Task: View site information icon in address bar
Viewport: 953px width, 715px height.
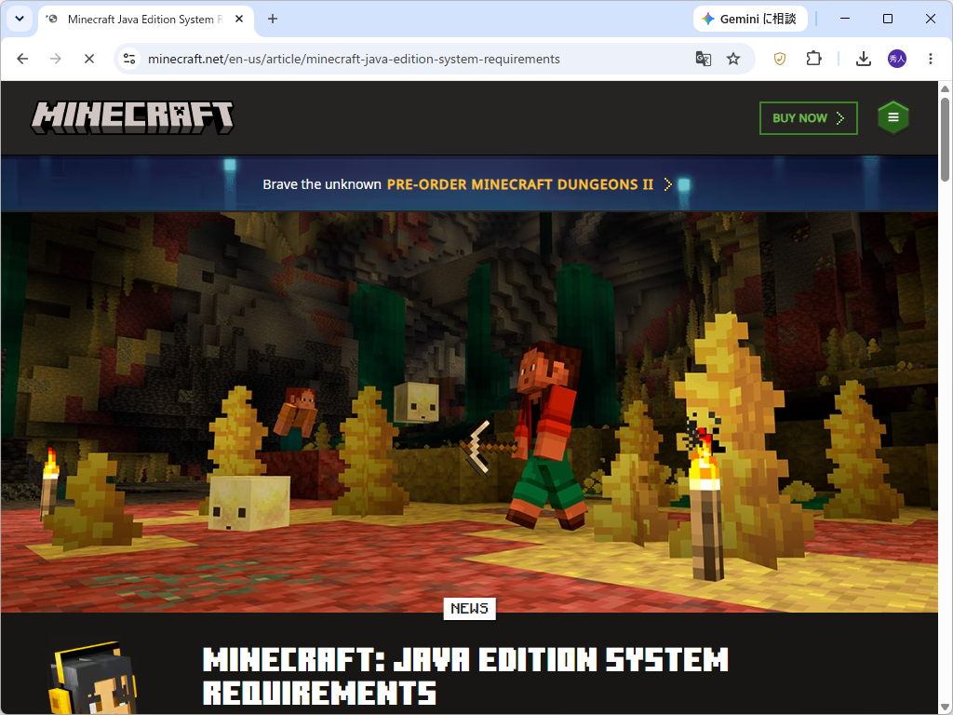Action: pos(128,59)
